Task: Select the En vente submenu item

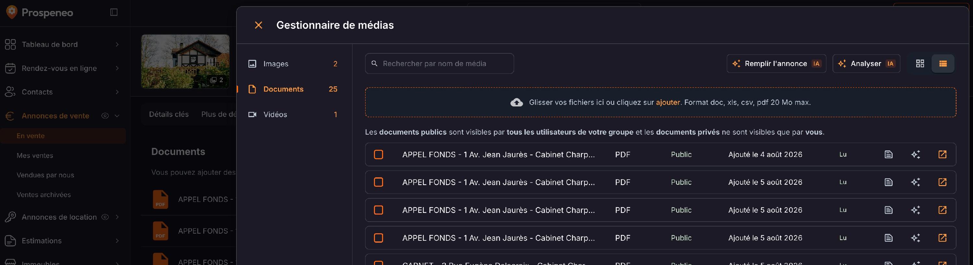Action: 63,136
